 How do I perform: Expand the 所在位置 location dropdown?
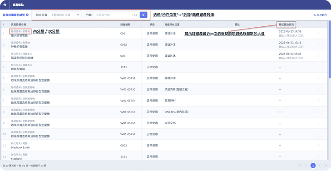(x=65, y=15)
